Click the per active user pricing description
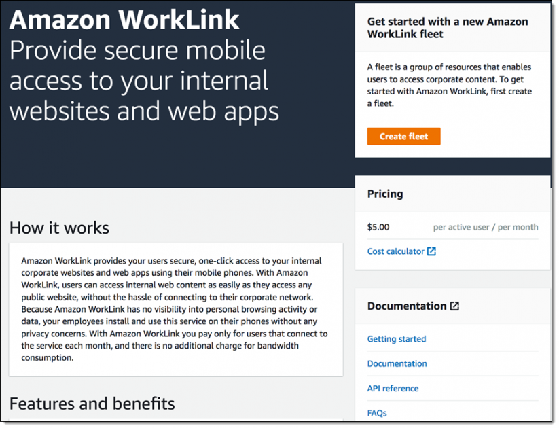Image resolution: width=559 pixels, height=428 pixels. (484, 227)
